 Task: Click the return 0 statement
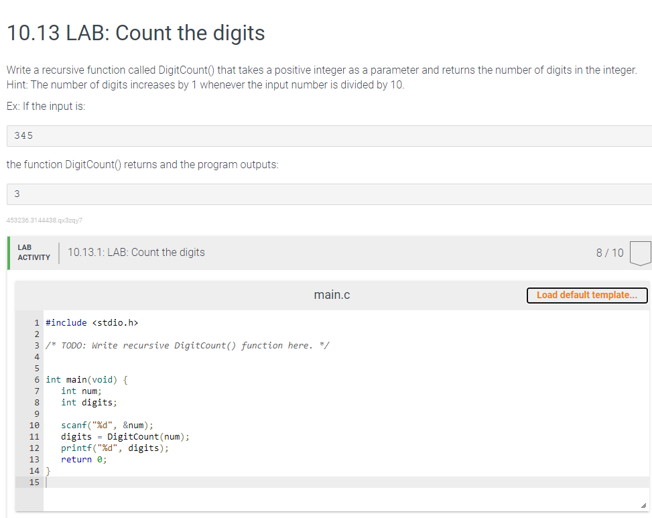[x=84, y=460]
